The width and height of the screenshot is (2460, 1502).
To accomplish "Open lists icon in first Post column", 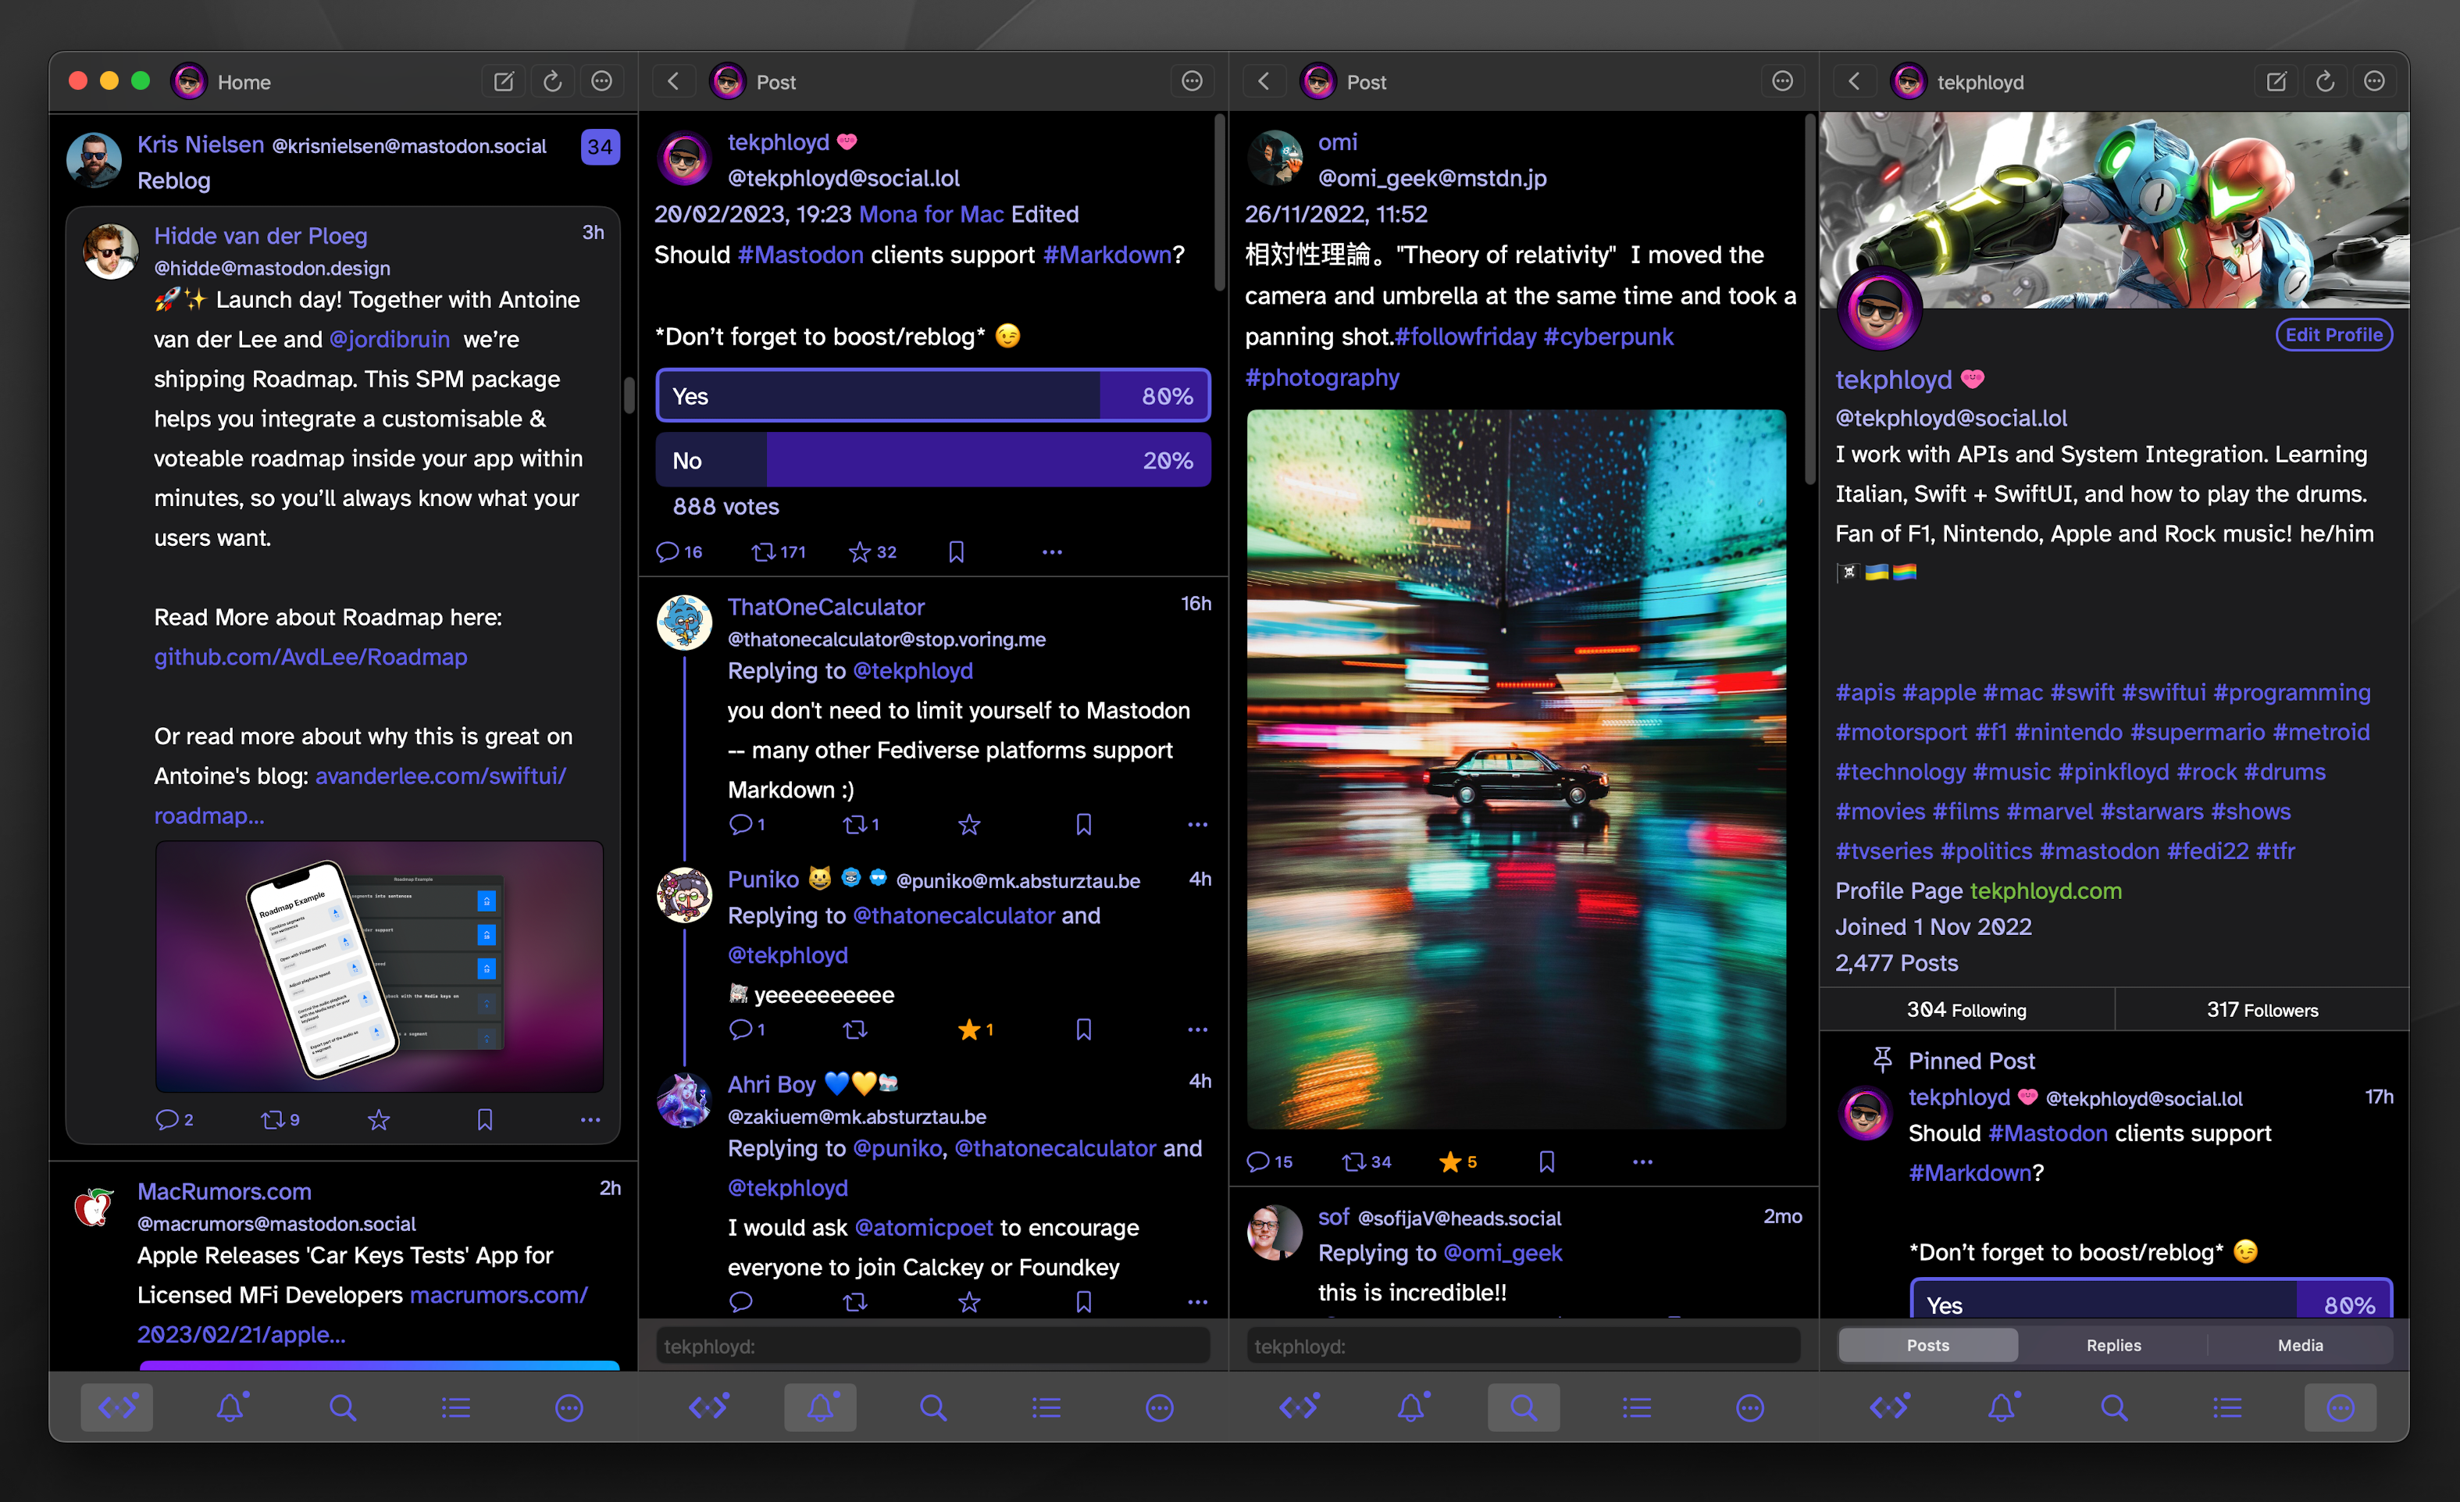I will tap(1046, 1408).
